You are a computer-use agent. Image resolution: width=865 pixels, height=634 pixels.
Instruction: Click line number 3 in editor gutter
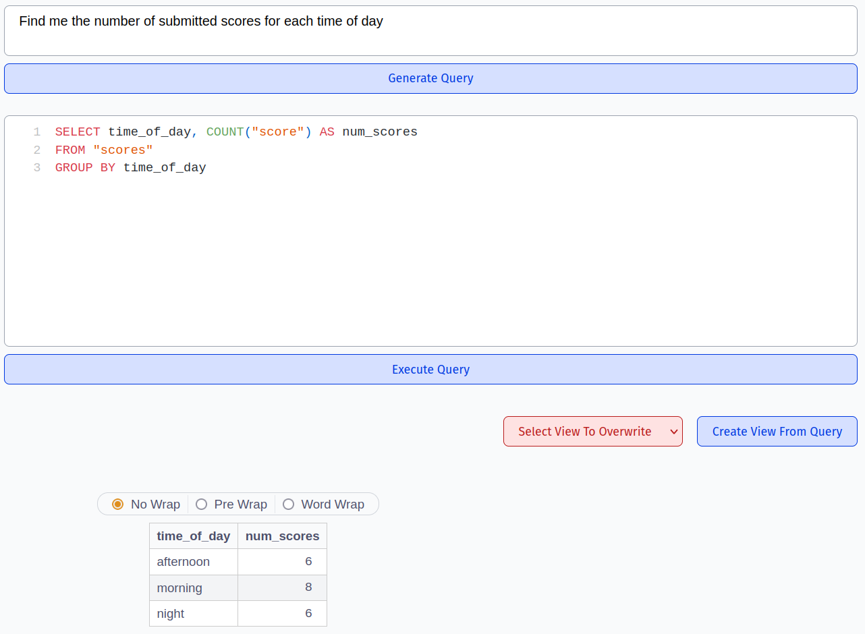click(x=37, y=168)
